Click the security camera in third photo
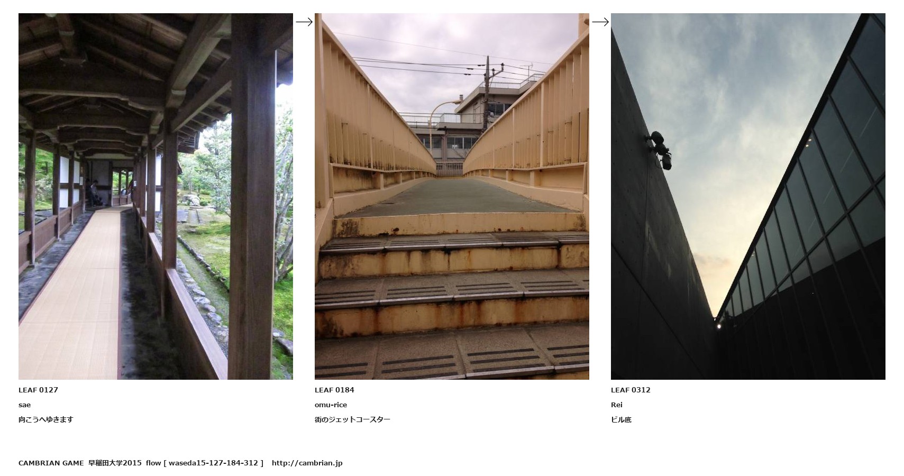This screenshot has height=476, width=904. pyautogui.click(x=660, y=150)
